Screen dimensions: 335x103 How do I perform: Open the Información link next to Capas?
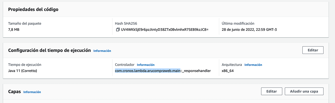pos(32,92)
